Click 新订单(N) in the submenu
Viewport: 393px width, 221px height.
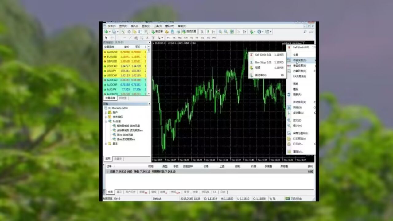pos(261,75)
